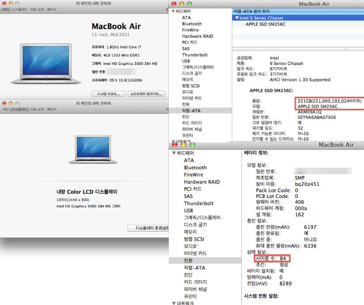
Task: Click the MacBook Air image in overview window
Action: [46, 64]
